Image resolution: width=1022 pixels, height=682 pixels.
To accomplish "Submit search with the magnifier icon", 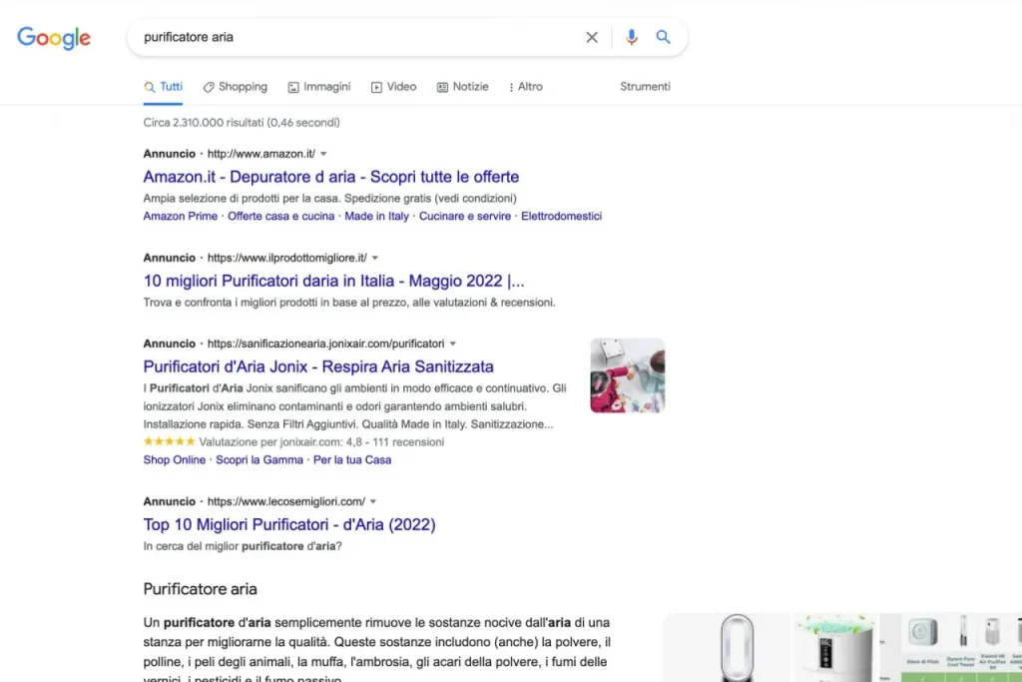I will tap(663, 37).
